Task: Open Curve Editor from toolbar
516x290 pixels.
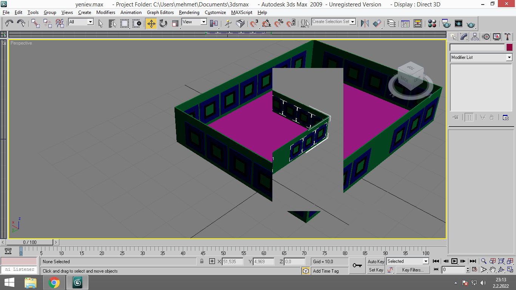Action: point(405,23)
